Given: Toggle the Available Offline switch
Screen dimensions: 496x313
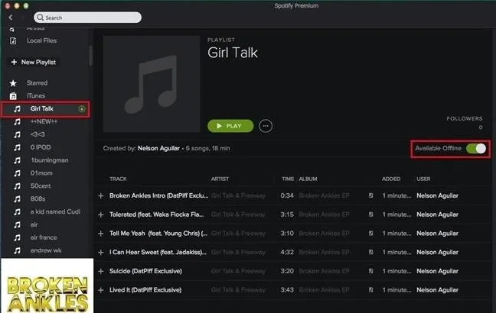Looking at the screenshot, I should [476, 148].
